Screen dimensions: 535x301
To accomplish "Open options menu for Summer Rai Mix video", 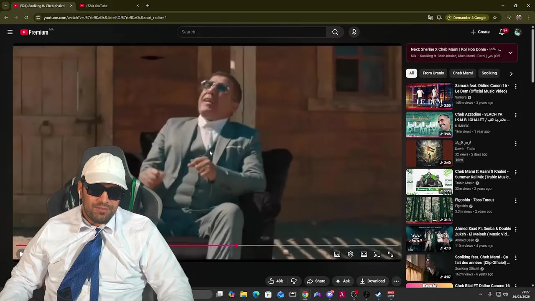I will [515, 172].
